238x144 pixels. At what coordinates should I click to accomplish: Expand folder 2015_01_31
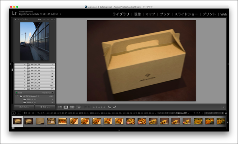[x=24, y=67]
